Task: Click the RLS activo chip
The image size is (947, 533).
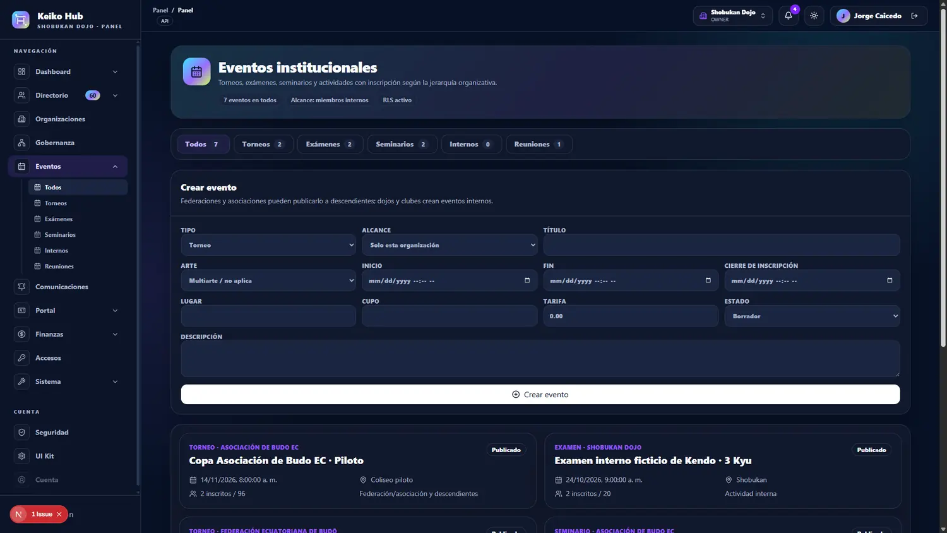Action: click(x=397, y=100)
